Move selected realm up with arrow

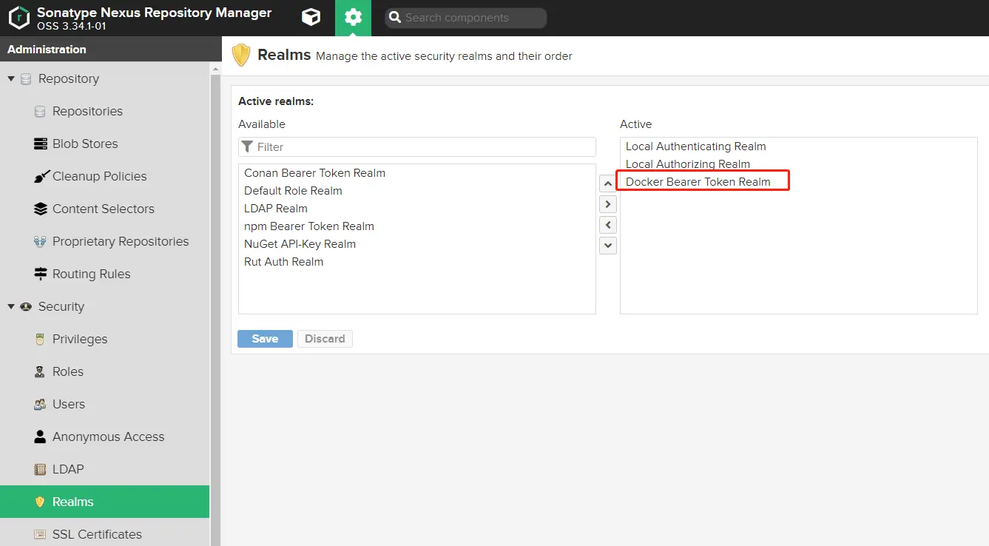point(608,183)
